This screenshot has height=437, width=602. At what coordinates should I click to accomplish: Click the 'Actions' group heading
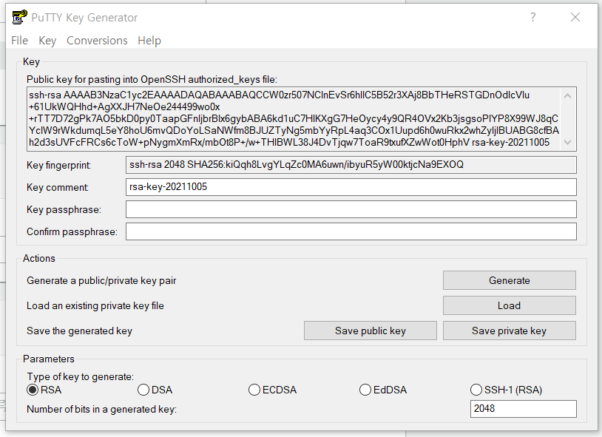coord(39,258)
